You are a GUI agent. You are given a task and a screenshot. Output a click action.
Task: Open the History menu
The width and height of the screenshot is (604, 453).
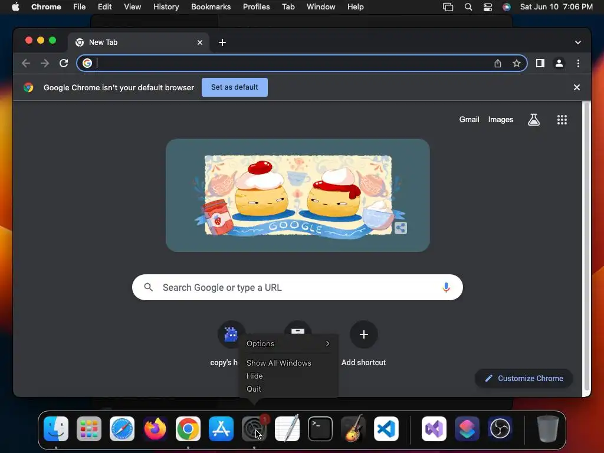[x=166, y=7]
